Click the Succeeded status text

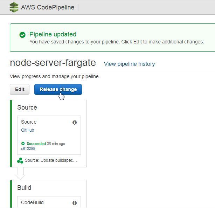tap(36, 144)
